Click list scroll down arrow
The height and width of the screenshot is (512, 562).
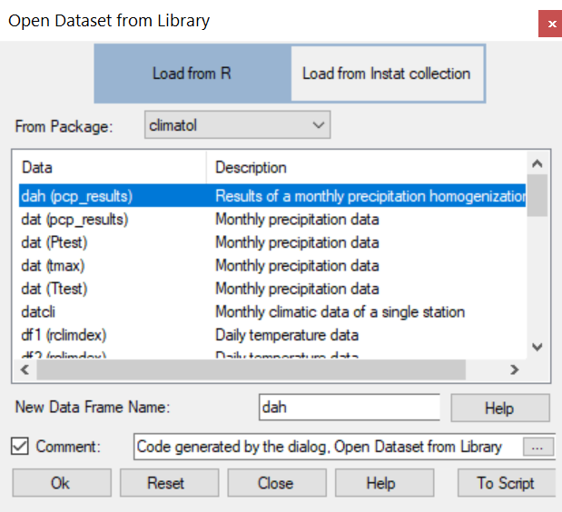537,347
